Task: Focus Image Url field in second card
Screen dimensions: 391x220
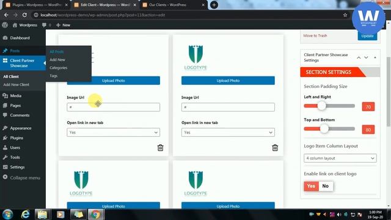Action: point(228,107)
